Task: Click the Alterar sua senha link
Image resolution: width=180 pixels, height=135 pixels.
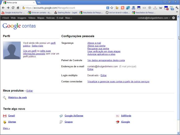Action: [x=96, y=46]
